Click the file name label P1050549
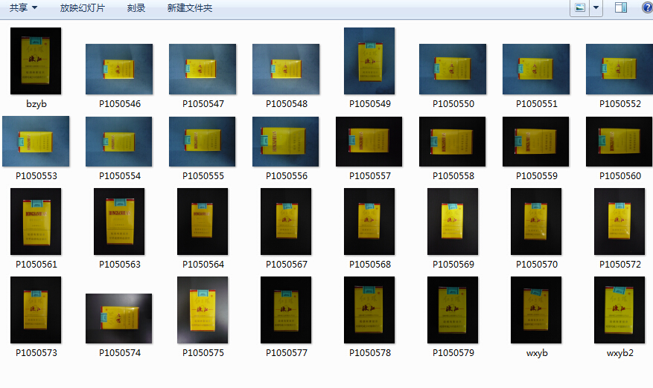This screenshot has height=388, width=653. (x=370, y=104)
